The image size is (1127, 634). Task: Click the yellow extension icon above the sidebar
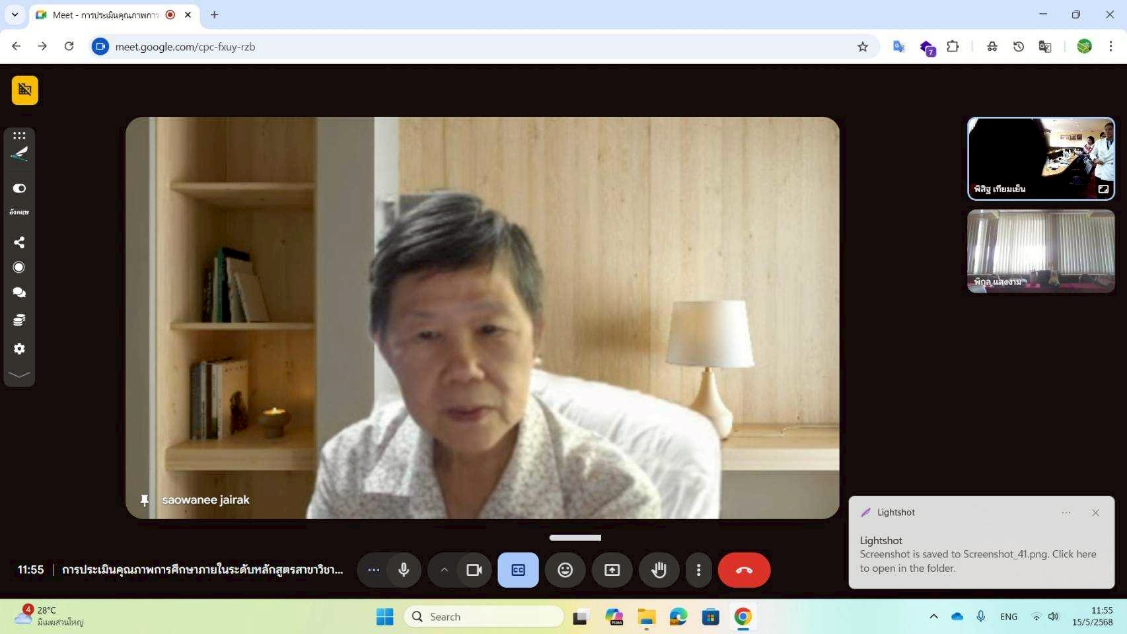pos(24,90)
